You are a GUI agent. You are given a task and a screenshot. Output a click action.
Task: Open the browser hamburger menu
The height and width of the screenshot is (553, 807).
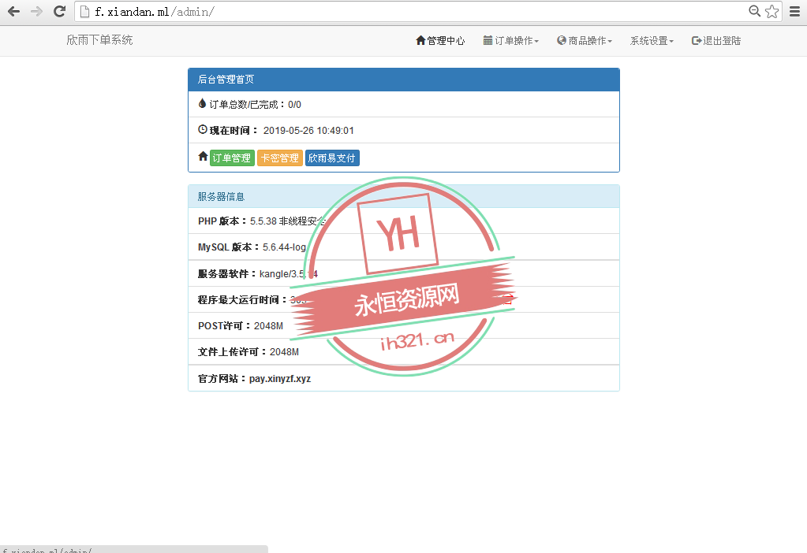(795, 11)
